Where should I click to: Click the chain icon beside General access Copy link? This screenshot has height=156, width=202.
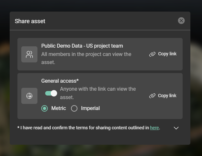(152, 96)
